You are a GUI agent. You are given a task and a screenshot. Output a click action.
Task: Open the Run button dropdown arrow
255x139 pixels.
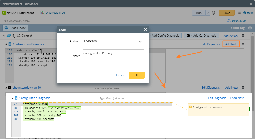click(208, 13)
